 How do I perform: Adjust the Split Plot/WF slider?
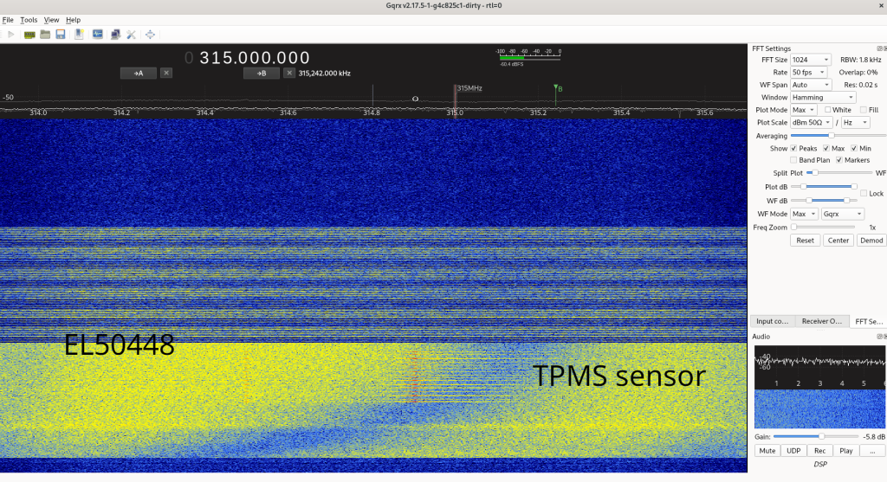pos(839,173)
